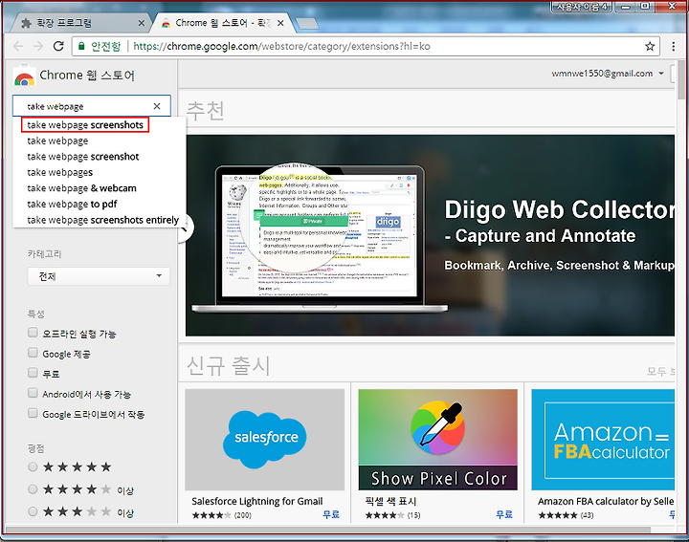Open Amazon FBA calculator thumbnail
Viewport: 689px width, 542px height.
(603, 440)
